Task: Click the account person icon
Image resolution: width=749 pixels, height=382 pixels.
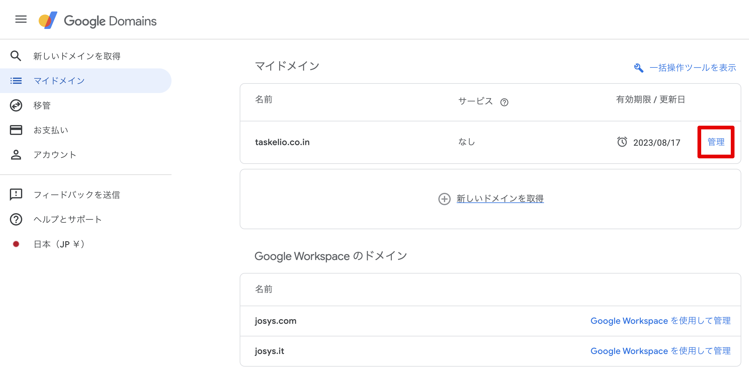Action: point(16,155)
